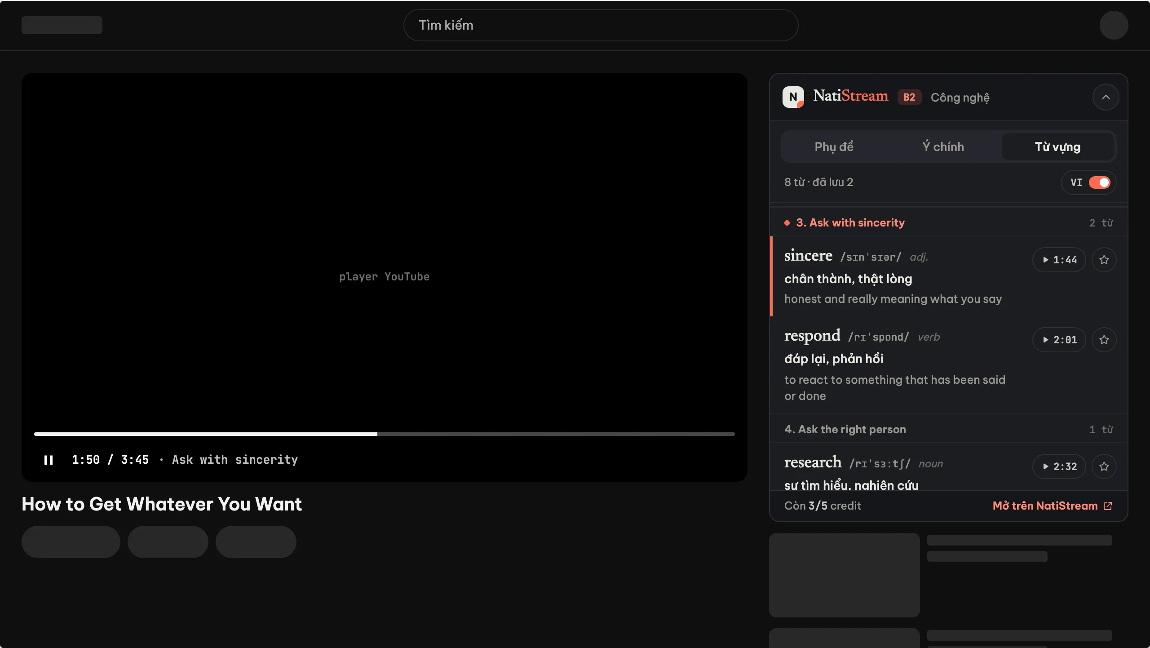This screenshot has height=648, width=1150.
Task: Click the word sincere
Action: point(808,256)
